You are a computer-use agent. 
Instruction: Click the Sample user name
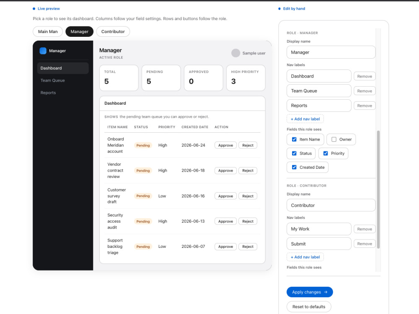[x=254, y=53]
